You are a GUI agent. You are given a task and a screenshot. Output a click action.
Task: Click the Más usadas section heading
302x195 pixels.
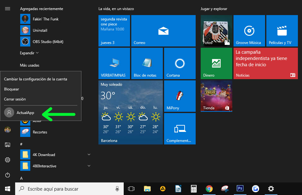click(29, 65)
